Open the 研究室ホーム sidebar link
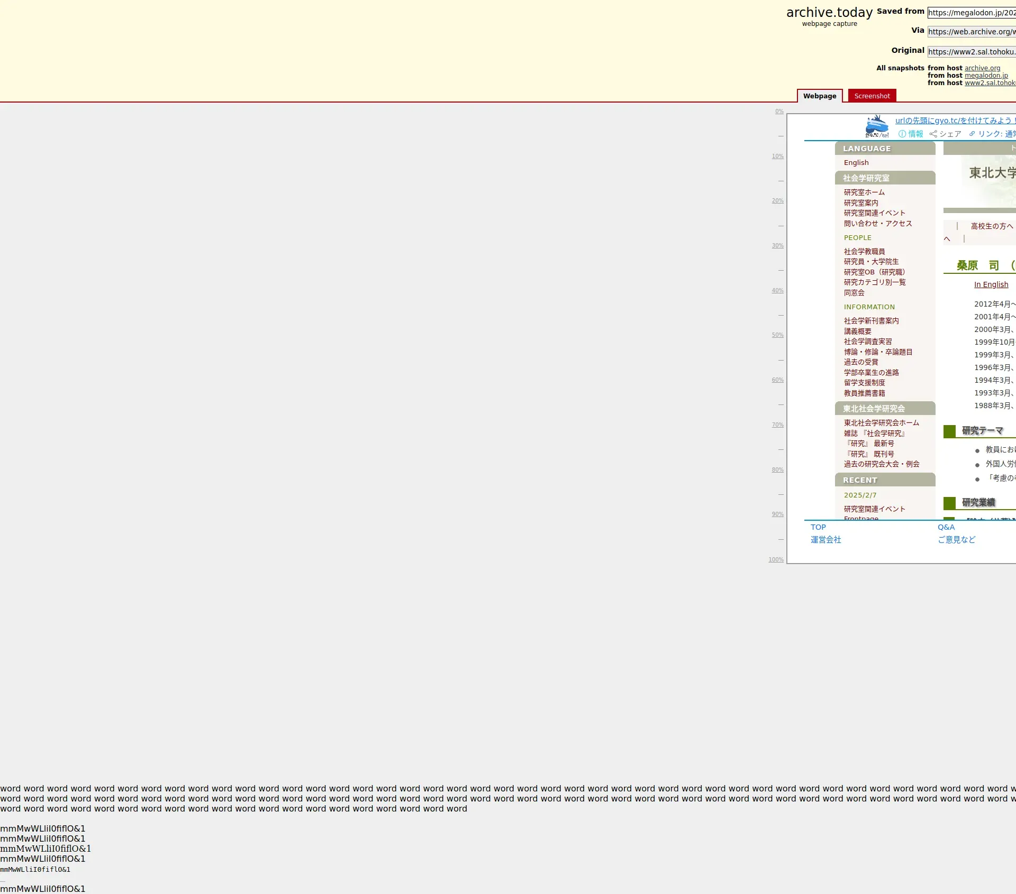The image size is (1016, 894). point(864,192)
